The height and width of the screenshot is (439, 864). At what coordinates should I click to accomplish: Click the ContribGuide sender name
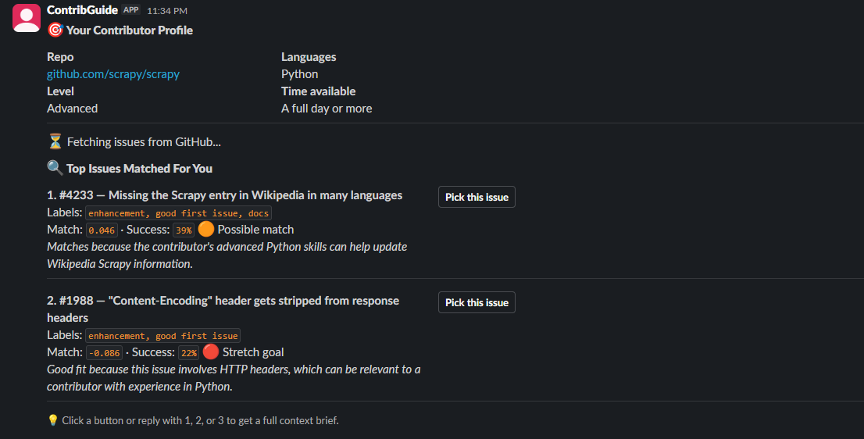click(x=82, y=10)
